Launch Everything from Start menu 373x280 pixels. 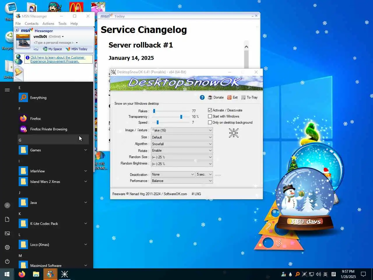[53, 98]
